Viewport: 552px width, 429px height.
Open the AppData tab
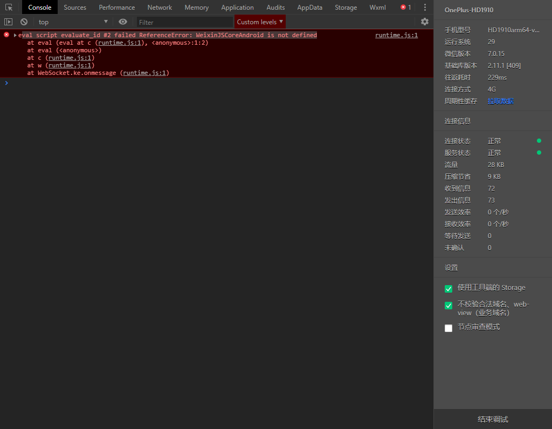coord(310,8)
